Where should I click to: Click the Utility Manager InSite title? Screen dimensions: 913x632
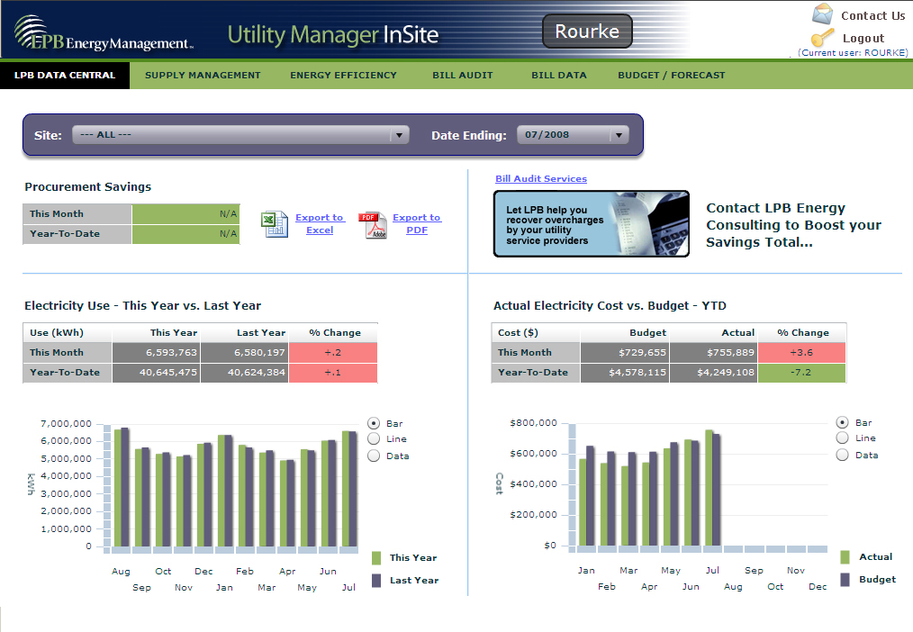pyautogui.click(x=333, y=35)
